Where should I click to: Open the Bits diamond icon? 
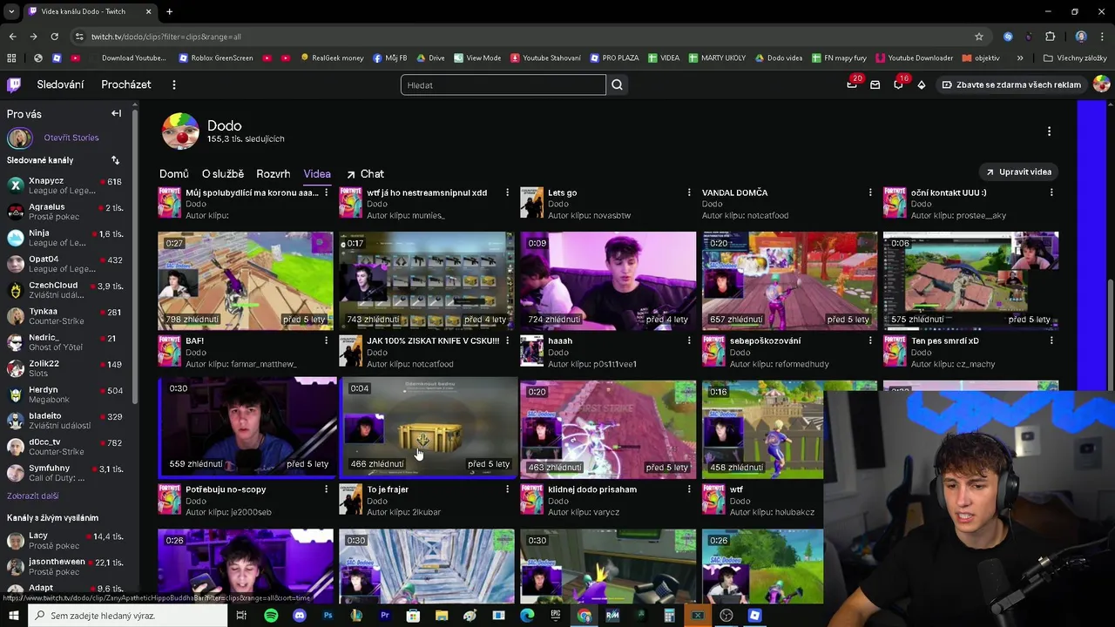click(x=922, y=84)
